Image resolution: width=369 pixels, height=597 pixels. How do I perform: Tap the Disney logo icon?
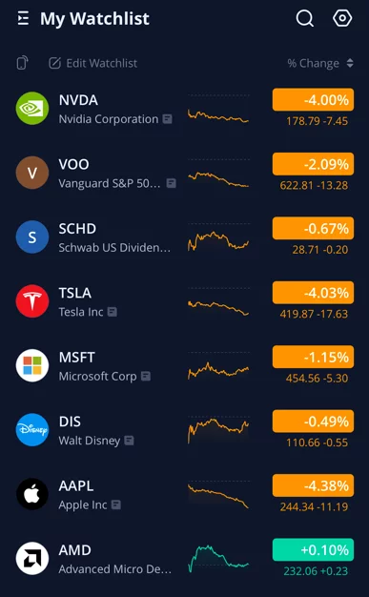tap(32, 430)
